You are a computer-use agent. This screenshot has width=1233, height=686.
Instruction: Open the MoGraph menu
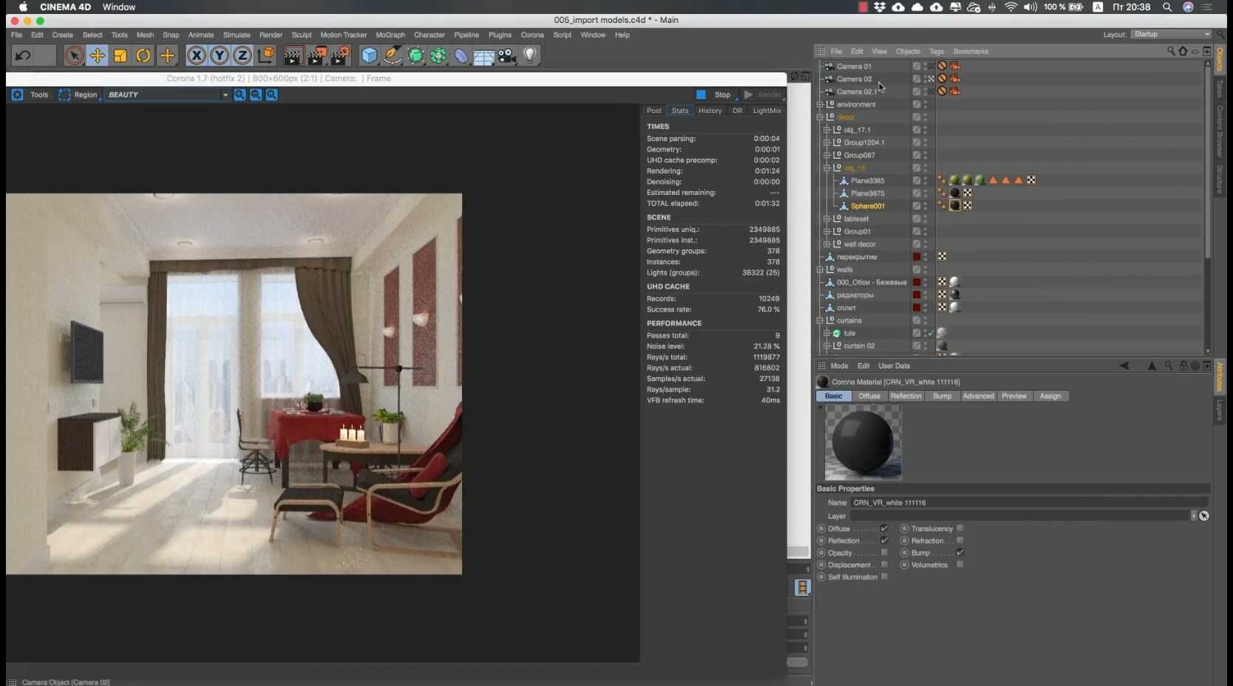click(390, 35)
